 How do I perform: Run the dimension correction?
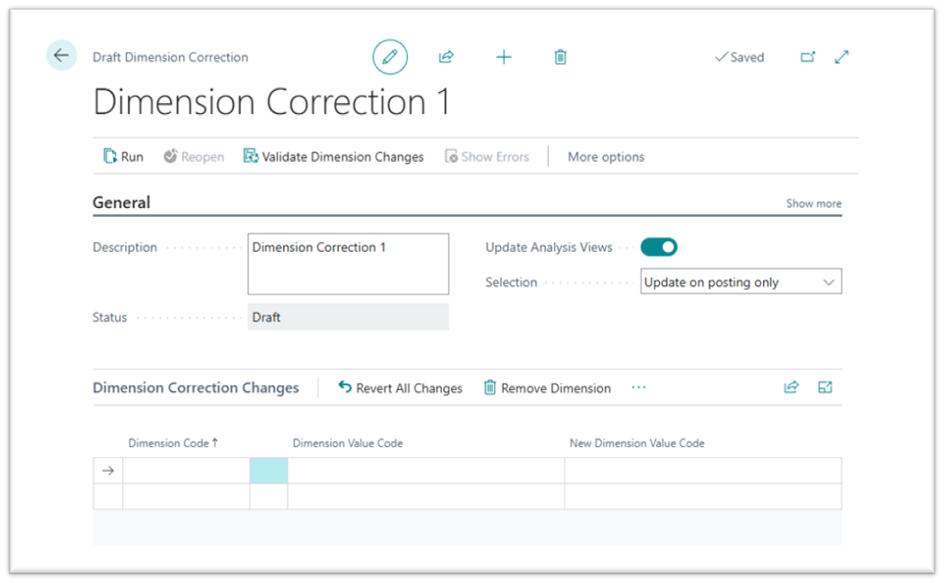[123, 156]
